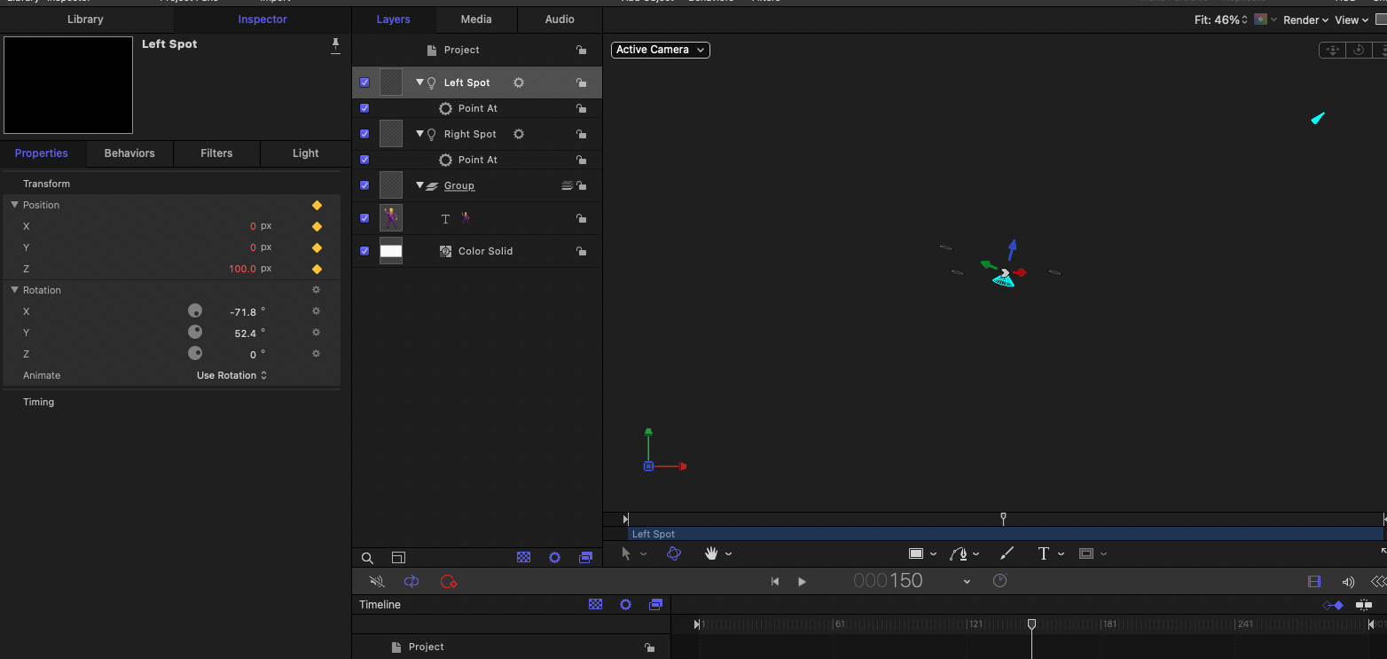This screenshot has height=659, width=1387.
Task: Adjust the Rotation Y dial
Action: (195, 333)
